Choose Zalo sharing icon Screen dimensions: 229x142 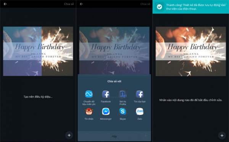pos(140,112)
